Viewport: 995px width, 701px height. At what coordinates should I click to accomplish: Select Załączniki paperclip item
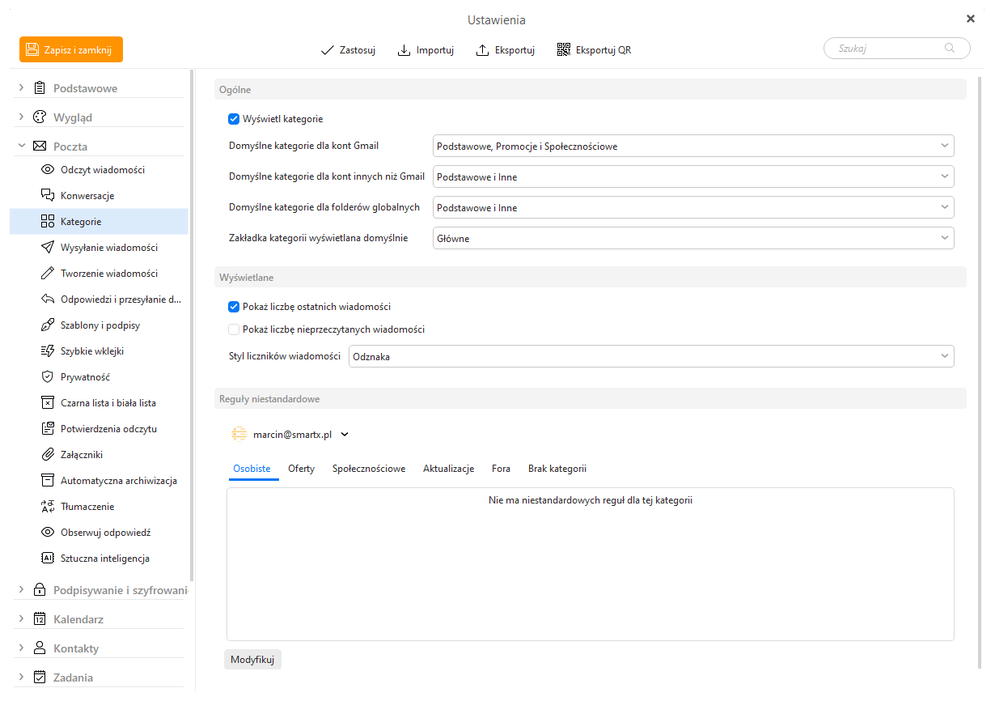coord(81,455)
